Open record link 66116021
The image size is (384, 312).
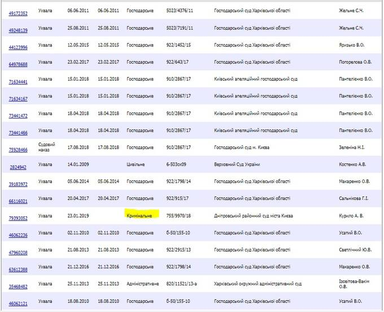click(19, 201)
